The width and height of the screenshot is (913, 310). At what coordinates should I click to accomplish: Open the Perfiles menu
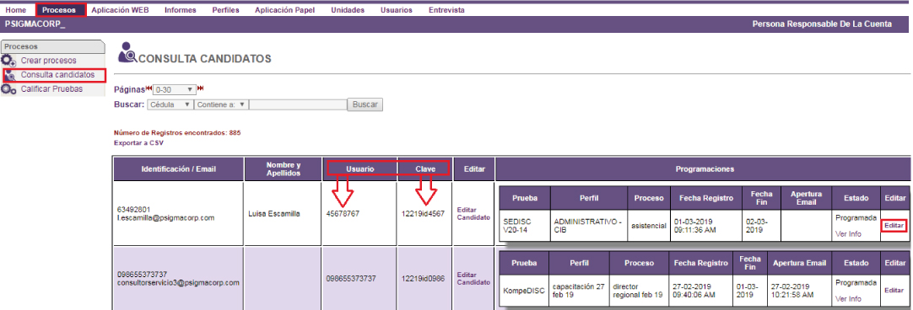pyautogui.click(x=225, y=10)
